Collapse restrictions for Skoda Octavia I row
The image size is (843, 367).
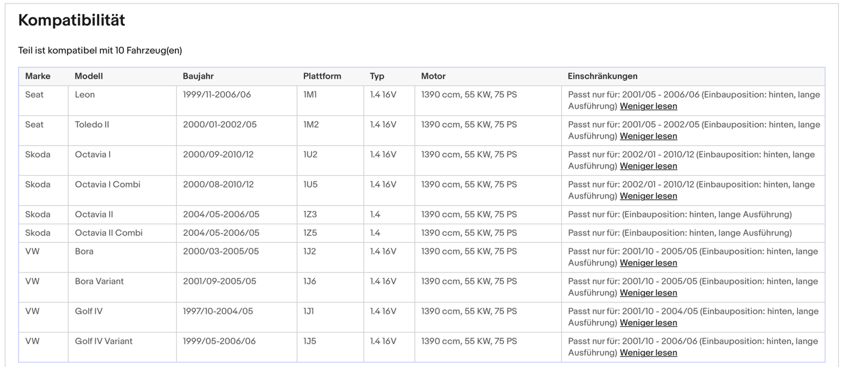pos(648,166)
